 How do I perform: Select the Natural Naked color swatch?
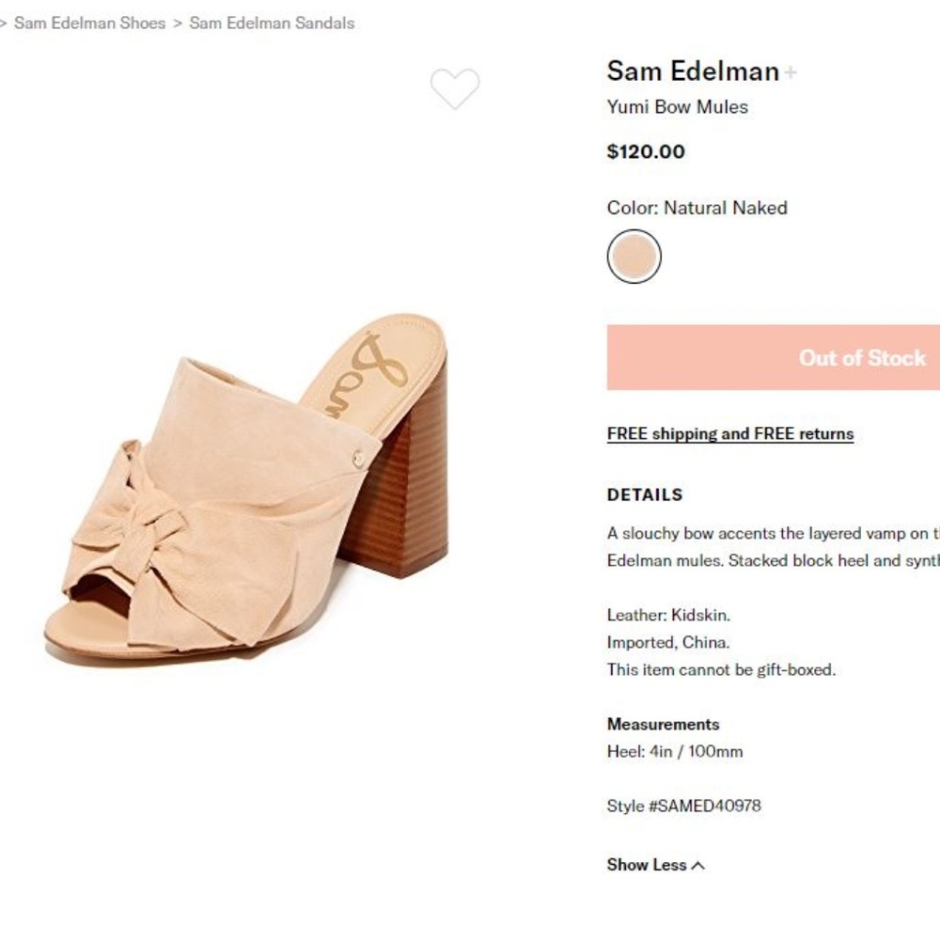coord(634,255)
